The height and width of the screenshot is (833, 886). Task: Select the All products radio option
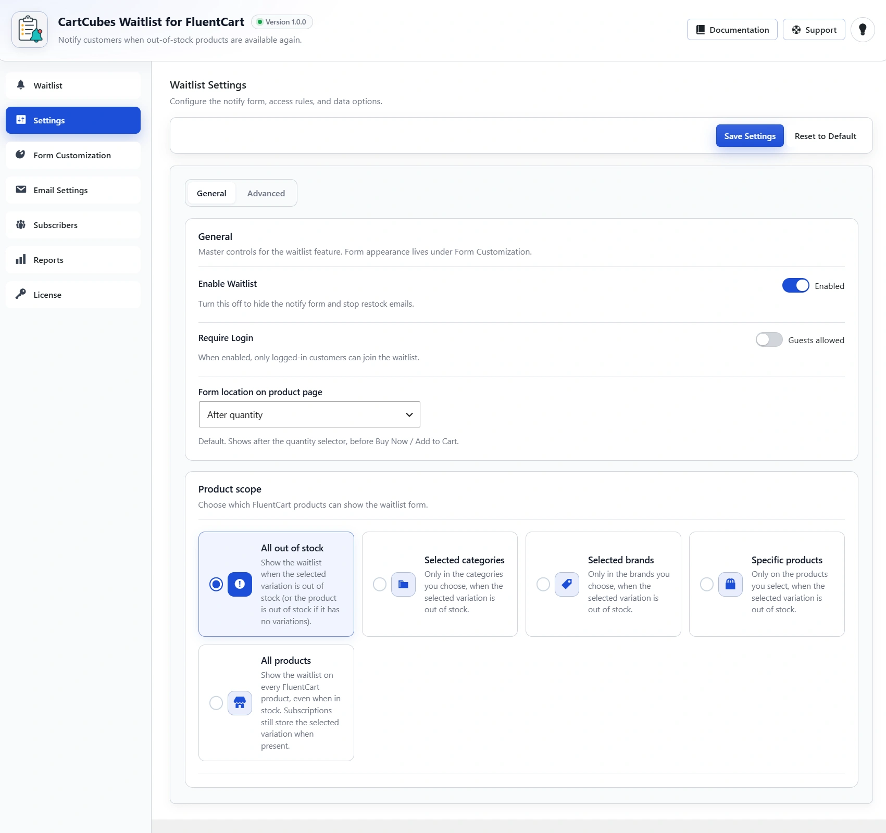click(x=216, y=703)
